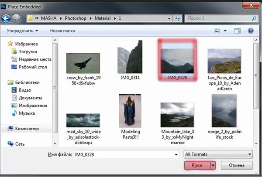Click the folder icon in address bar

point(30,18)
